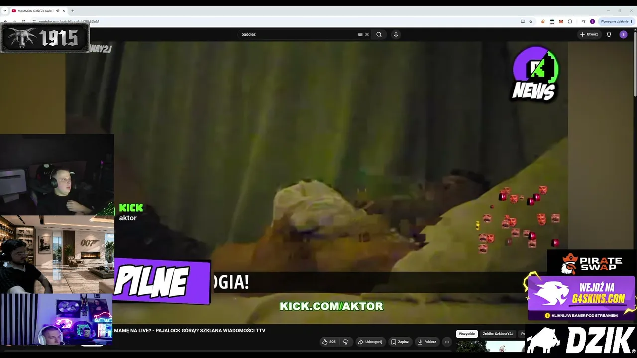This screenshot has height=358, width=637.
Task: Open the Chrome profile avatar
Action: click(x=592, y=21)
